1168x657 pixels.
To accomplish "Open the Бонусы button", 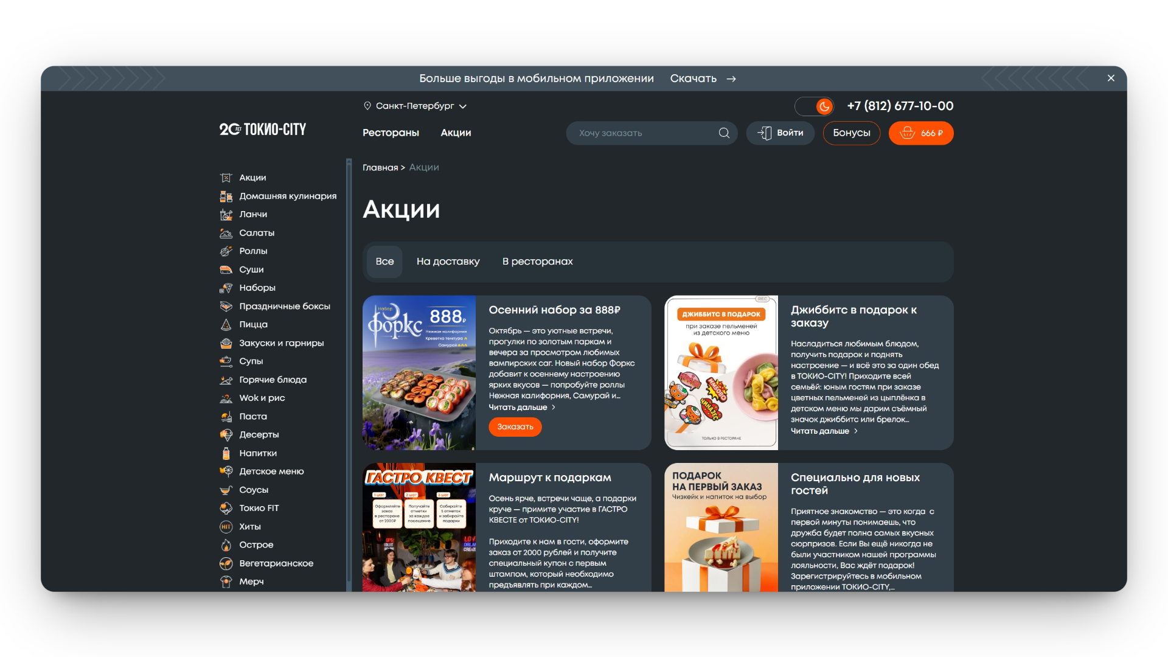I will click(x=851, y=133).
